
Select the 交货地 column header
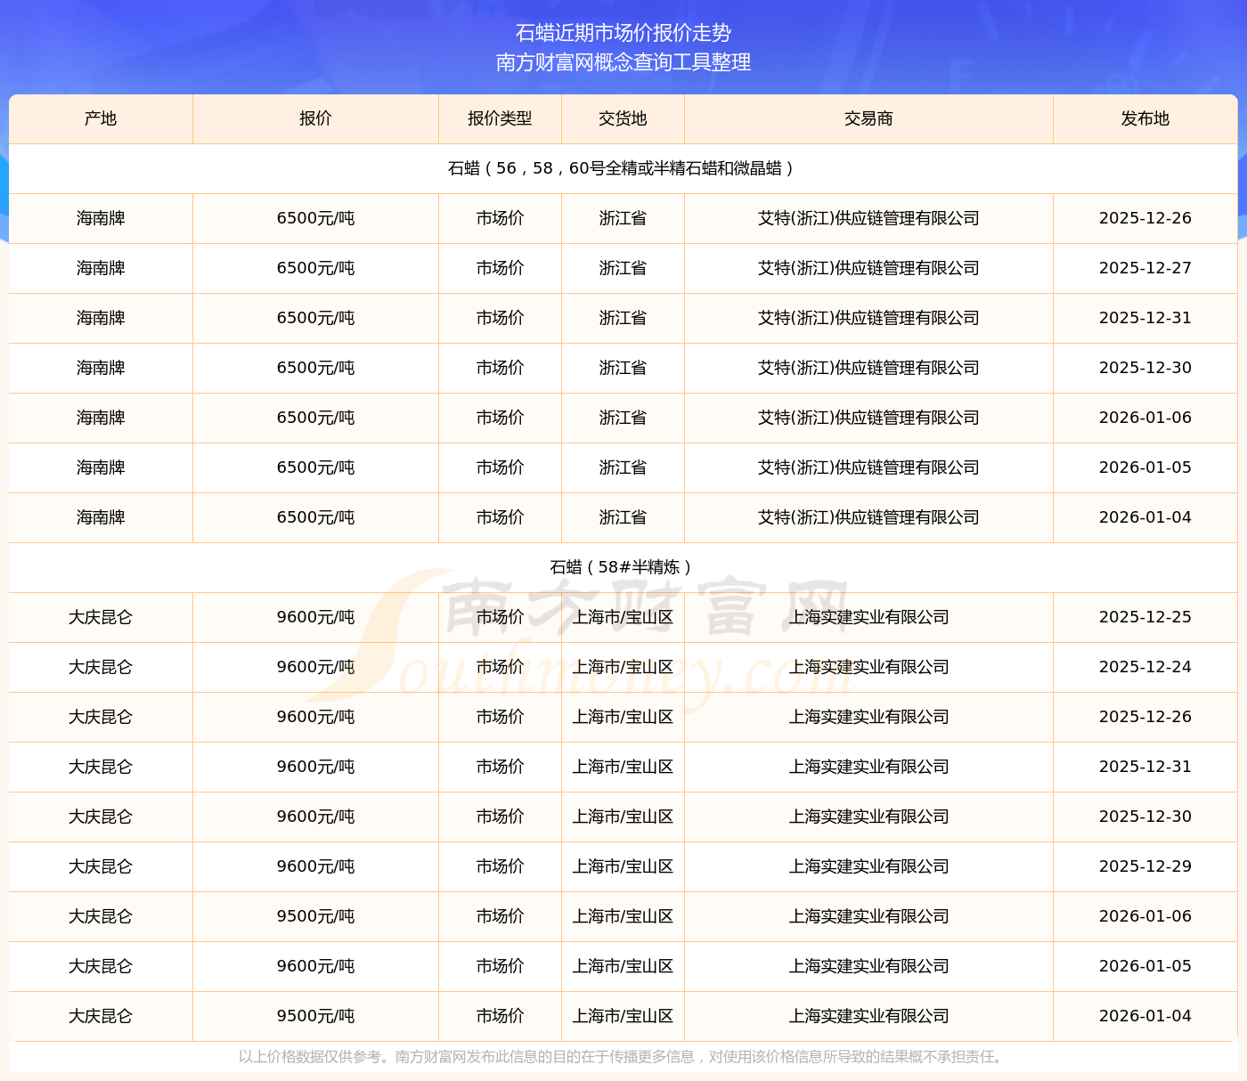(623, 118)
